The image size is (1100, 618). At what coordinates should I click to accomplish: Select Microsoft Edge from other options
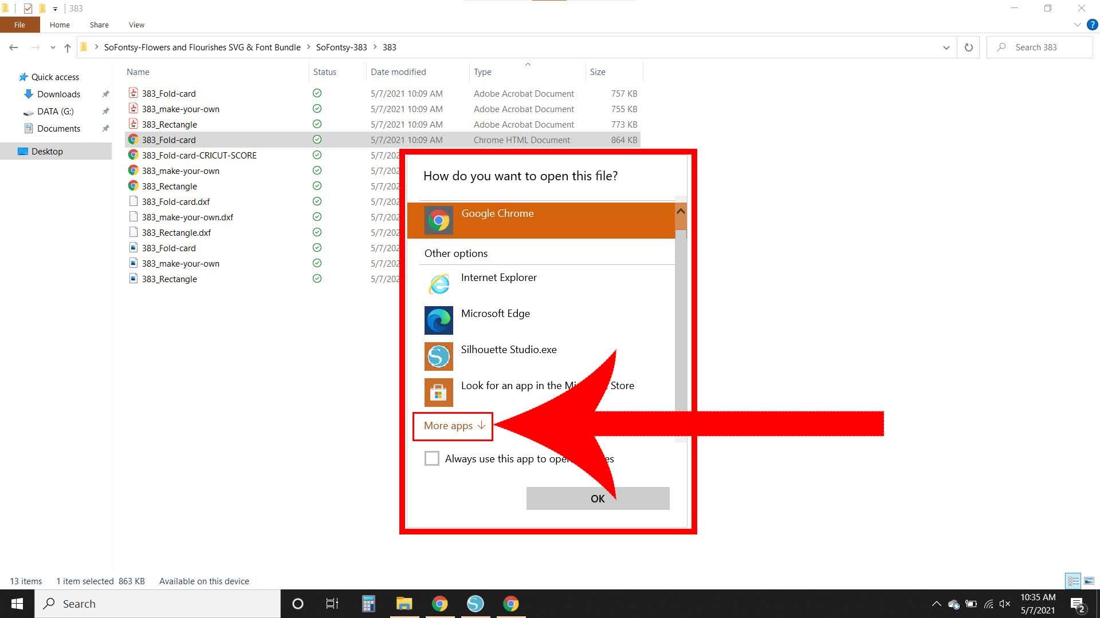coord(495,320)
